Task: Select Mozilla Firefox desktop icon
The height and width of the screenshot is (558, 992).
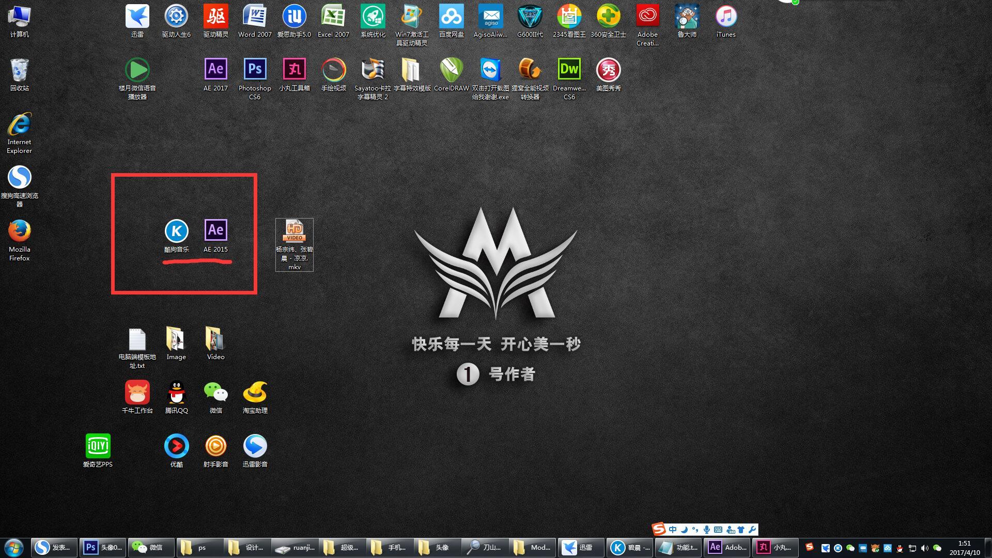Action: point(19,240)
